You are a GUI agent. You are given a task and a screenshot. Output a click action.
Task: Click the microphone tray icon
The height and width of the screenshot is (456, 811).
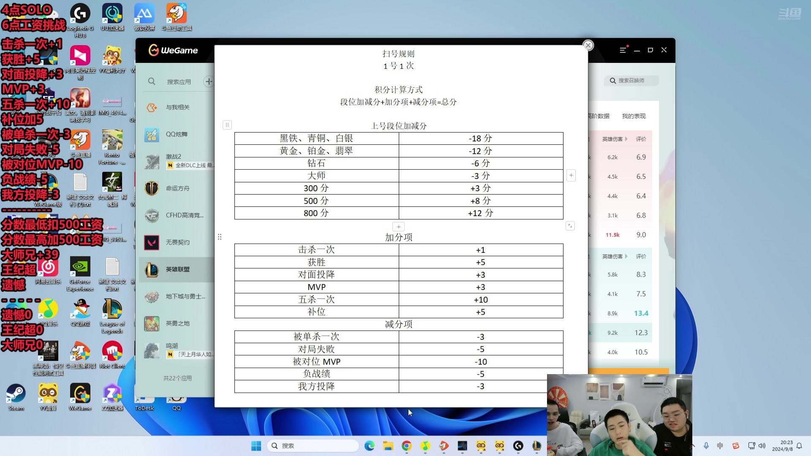click(x=706, y=446)
